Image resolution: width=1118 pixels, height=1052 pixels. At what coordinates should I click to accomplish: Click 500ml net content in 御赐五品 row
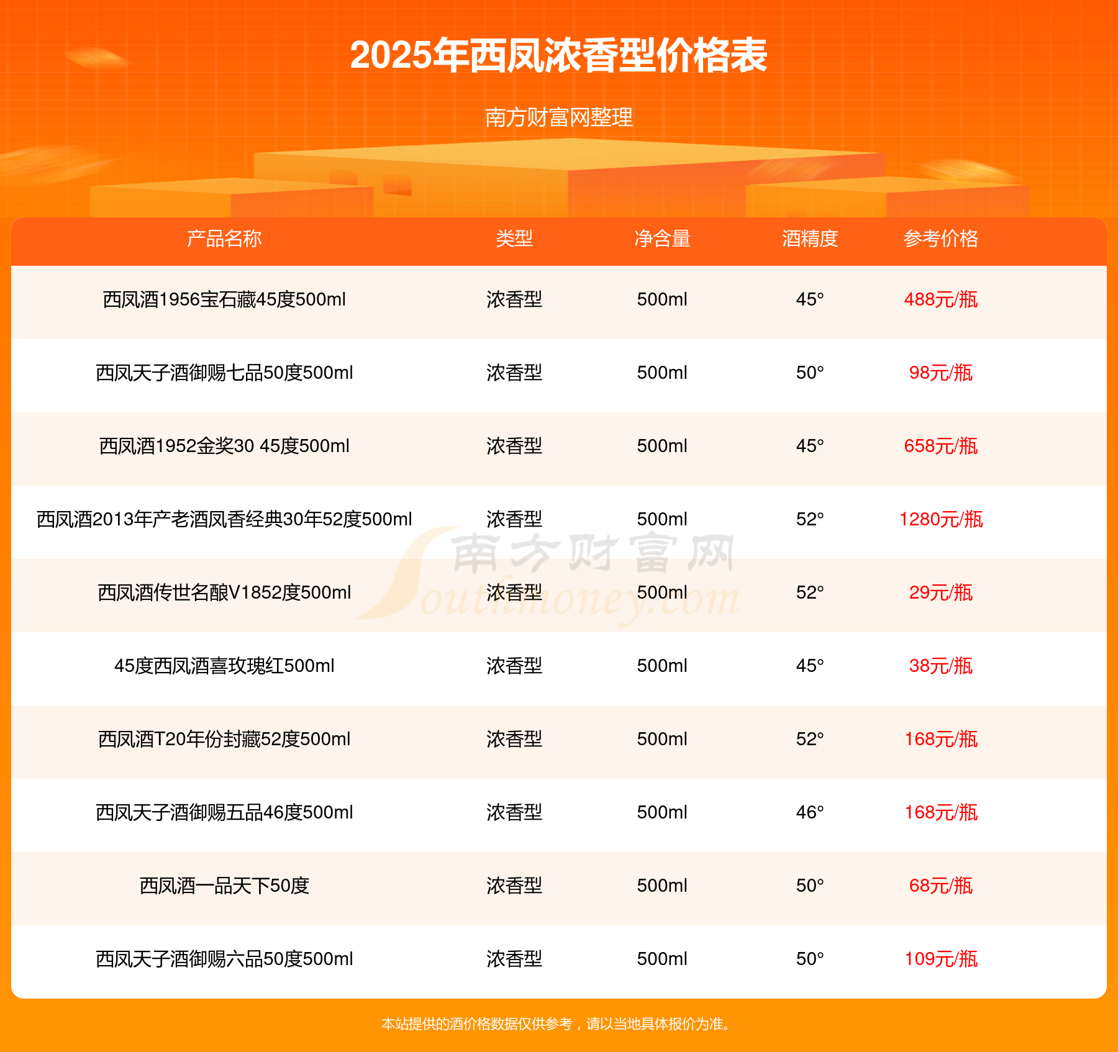[662, 812]
